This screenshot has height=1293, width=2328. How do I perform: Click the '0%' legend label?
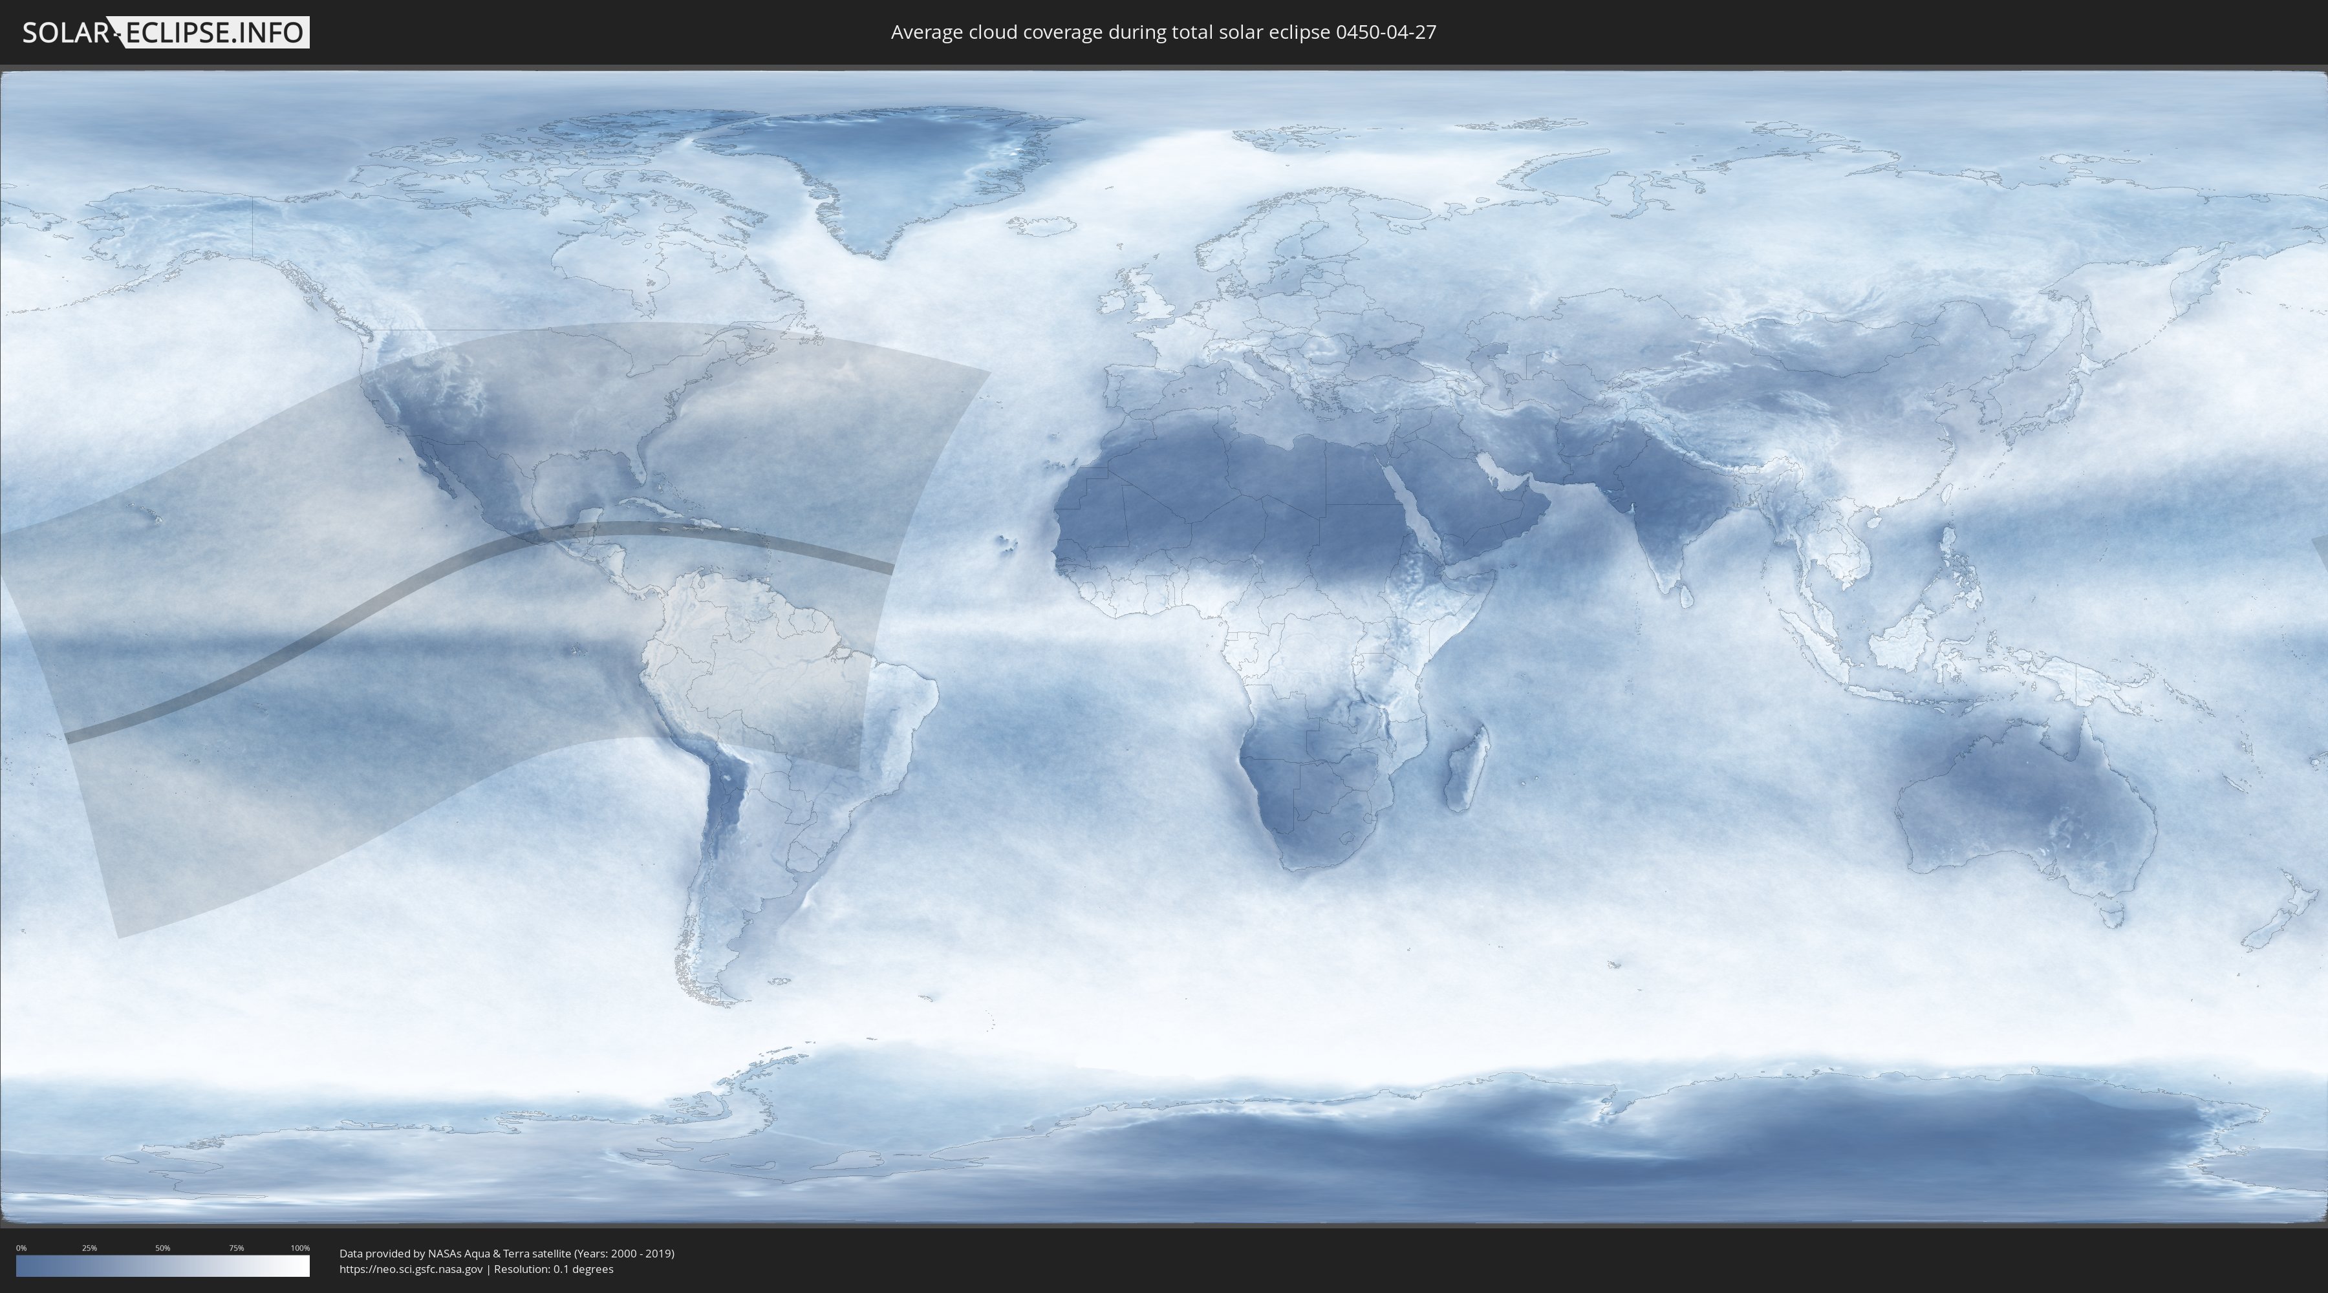[21, 1248]
